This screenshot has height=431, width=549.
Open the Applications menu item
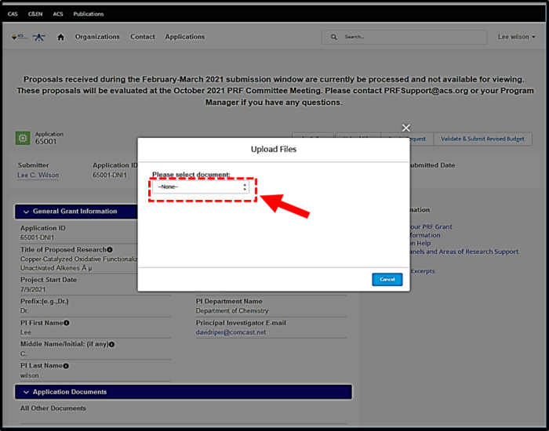point(184,37)
